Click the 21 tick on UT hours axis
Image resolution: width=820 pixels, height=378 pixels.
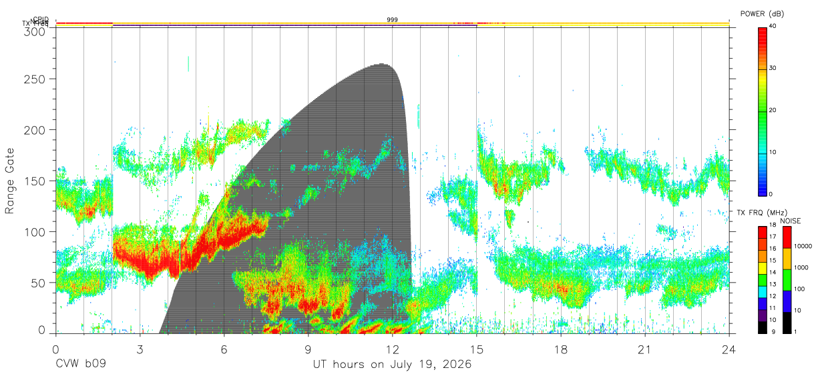(x=645, y=349)
